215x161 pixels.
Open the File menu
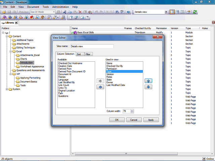[x=5, y=7]
